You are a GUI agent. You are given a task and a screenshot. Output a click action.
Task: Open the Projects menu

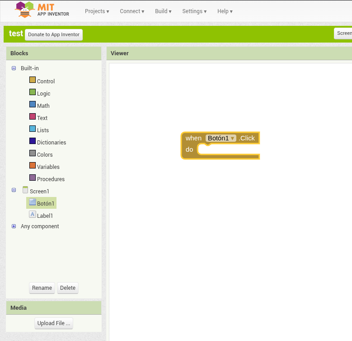click(97, 11)
